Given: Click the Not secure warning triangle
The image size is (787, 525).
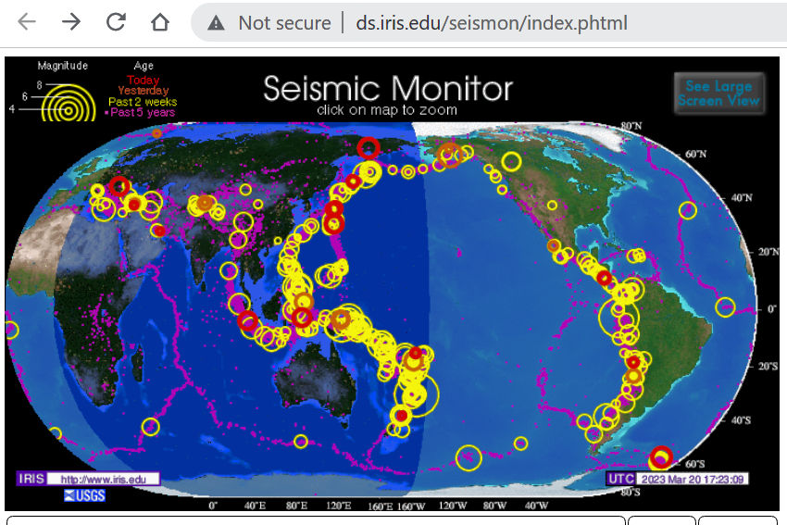Looking at the screenshot, I should pos(216,23).
